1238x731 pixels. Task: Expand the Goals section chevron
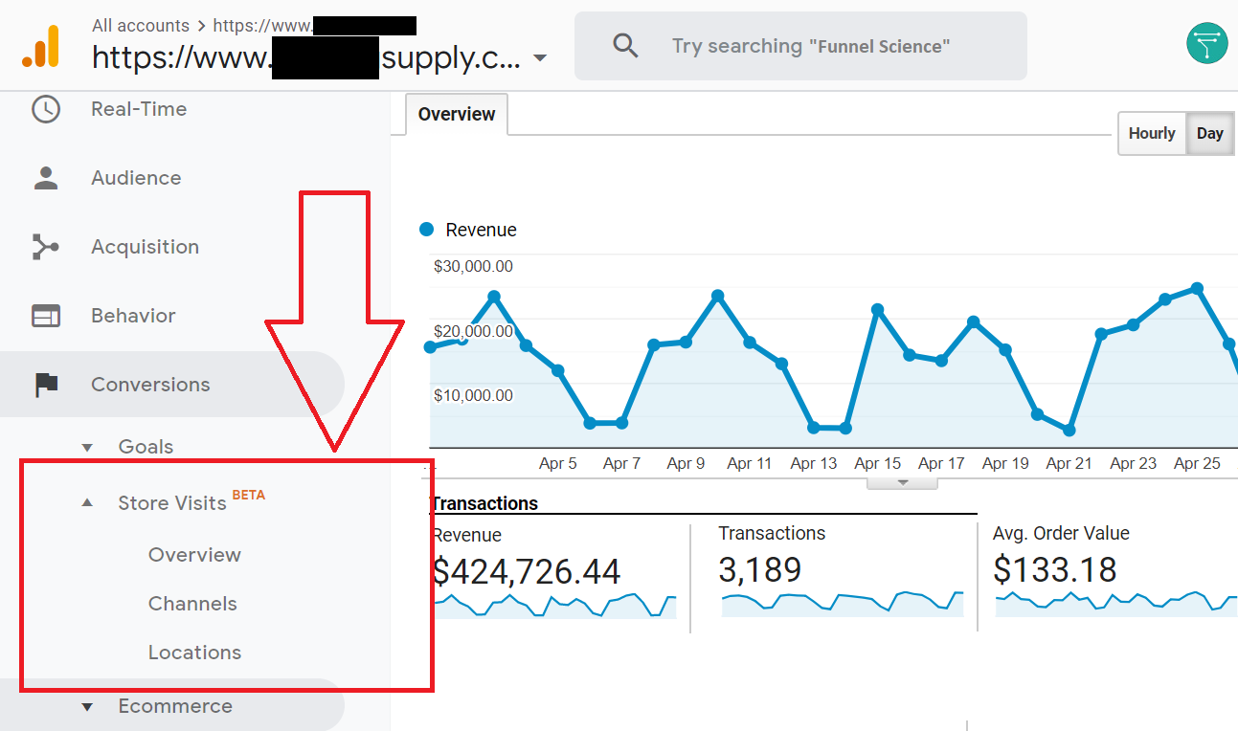[86, 446]
